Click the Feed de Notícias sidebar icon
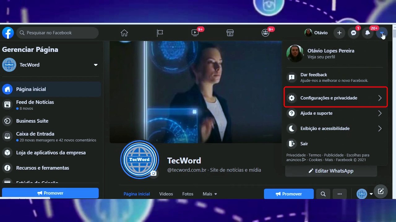 (x=7, y=105)
